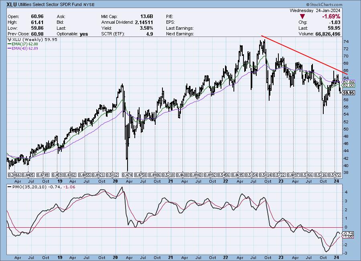Screen dimensions: 361x261
Task: Select the percent change -1.69%
Action: click(x=331, y=16)
